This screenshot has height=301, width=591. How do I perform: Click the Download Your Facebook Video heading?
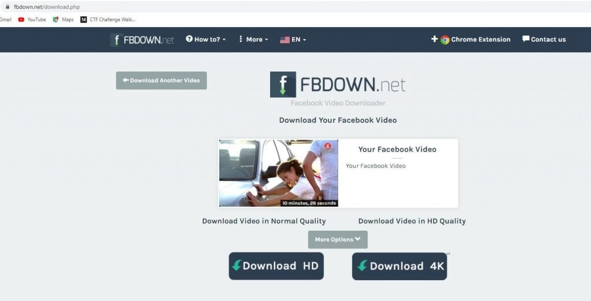(x=338, y=120)
